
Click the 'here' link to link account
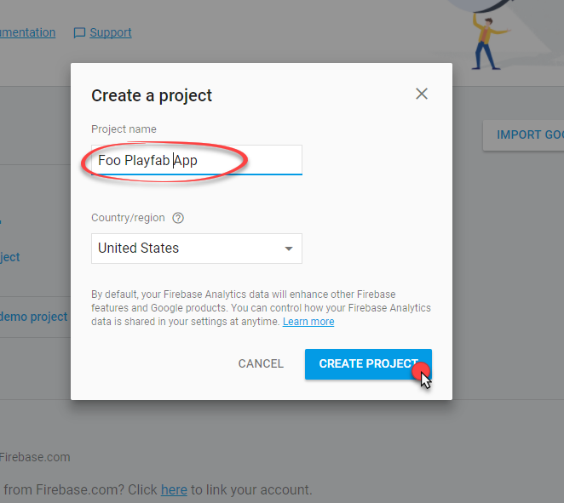(174, 489)
